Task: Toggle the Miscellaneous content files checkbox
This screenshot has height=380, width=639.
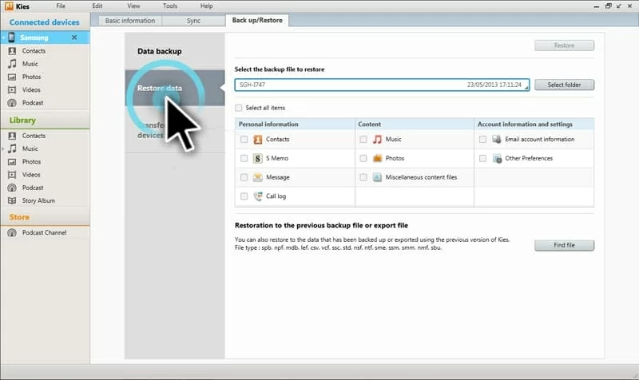Action: coord(363,177)
